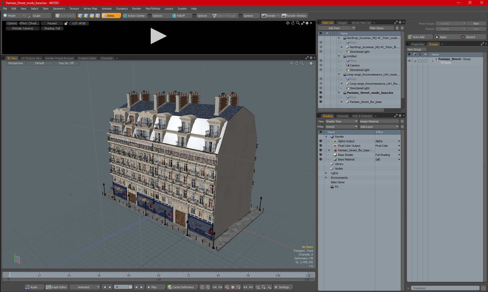
Task: Step to previous frame
Action: tap(110, 287)
